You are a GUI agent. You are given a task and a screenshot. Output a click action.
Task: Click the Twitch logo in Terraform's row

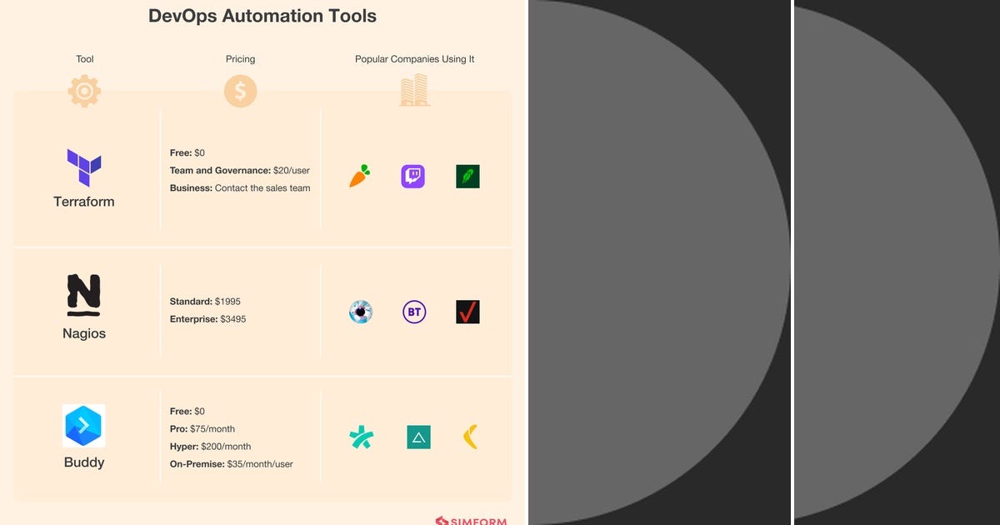[x=414, y=176]
